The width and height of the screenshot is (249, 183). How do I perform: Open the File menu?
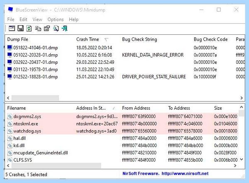click(x=11, y=19)
